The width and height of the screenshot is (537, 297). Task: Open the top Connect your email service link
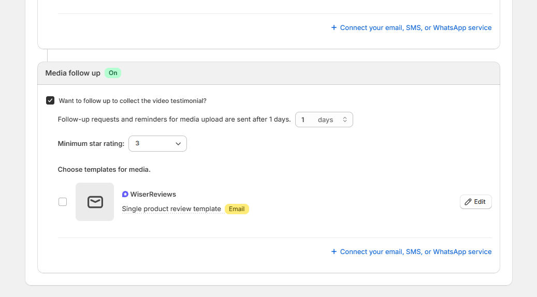pos(415,28)
